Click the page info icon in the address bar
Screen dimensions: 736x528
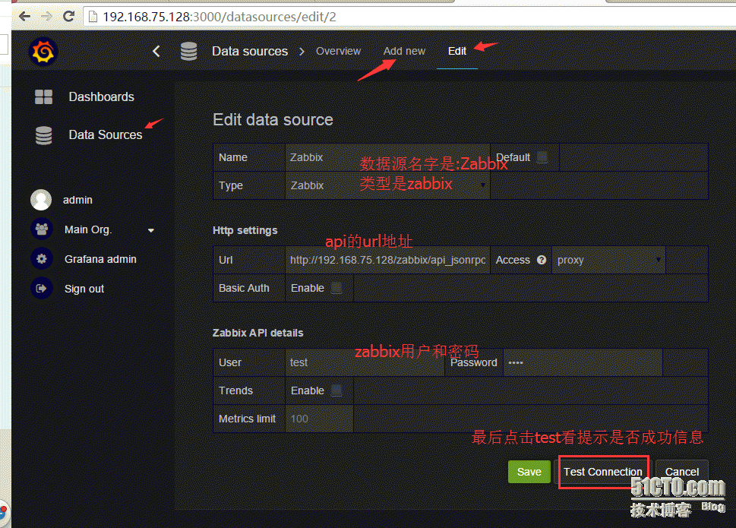[x=93, y=17]
